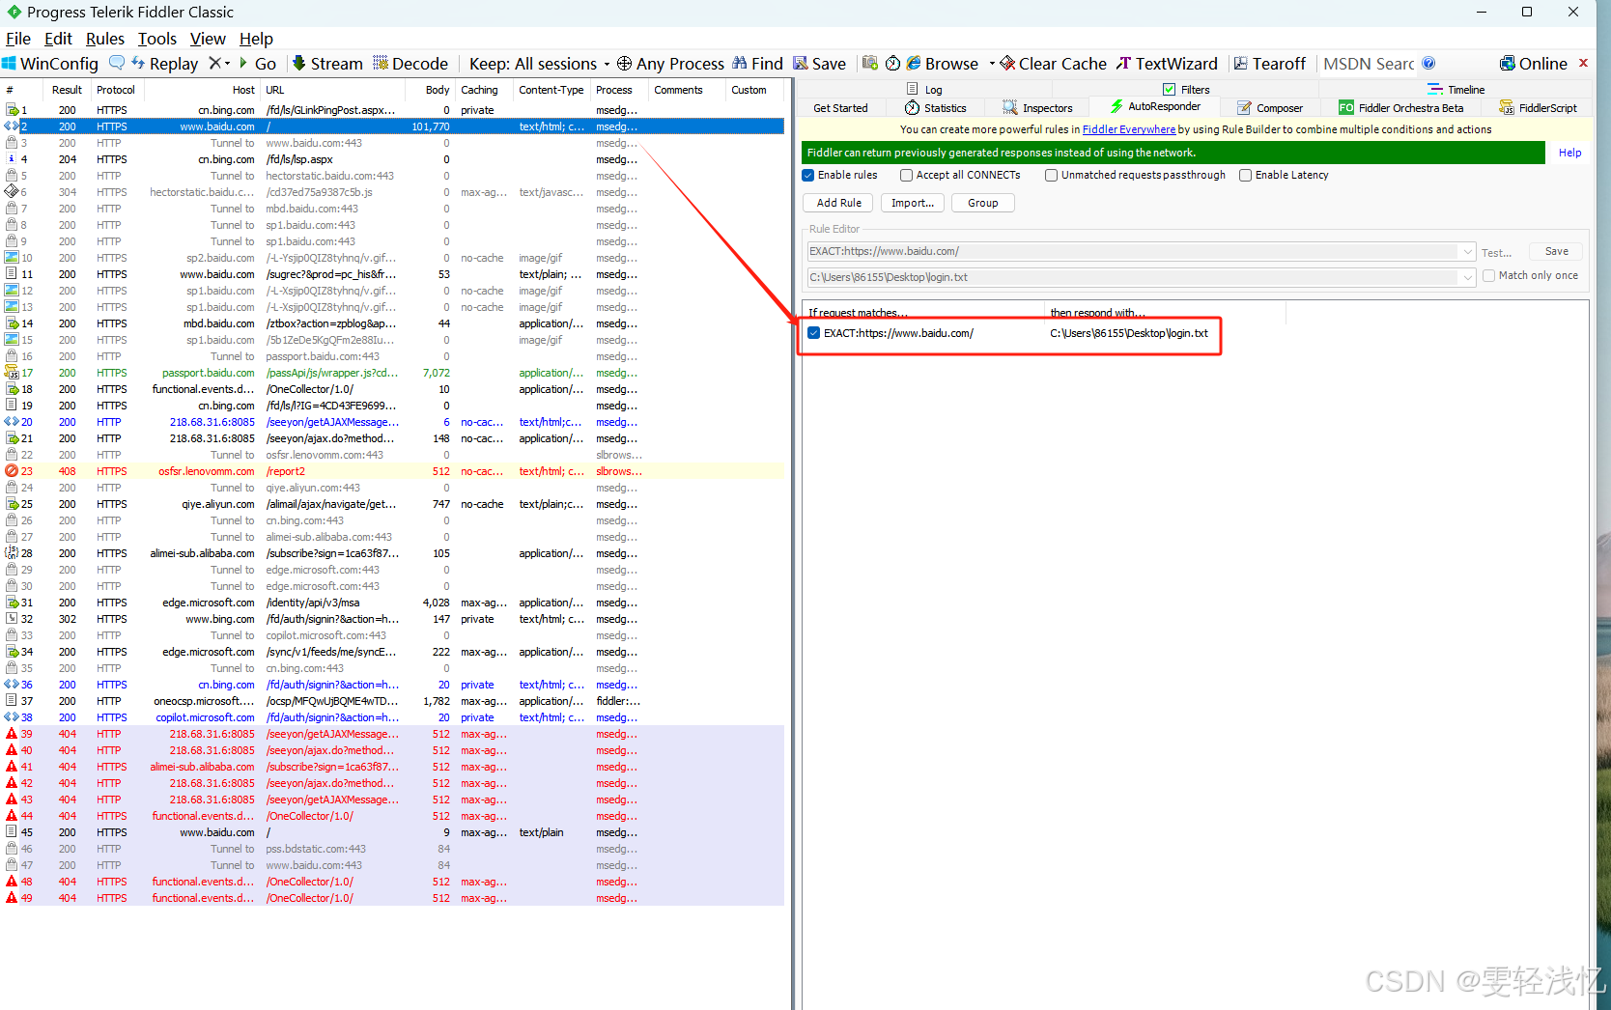
Task: Open the File menu
Action: pyautogui.click(x=18, y=39)
